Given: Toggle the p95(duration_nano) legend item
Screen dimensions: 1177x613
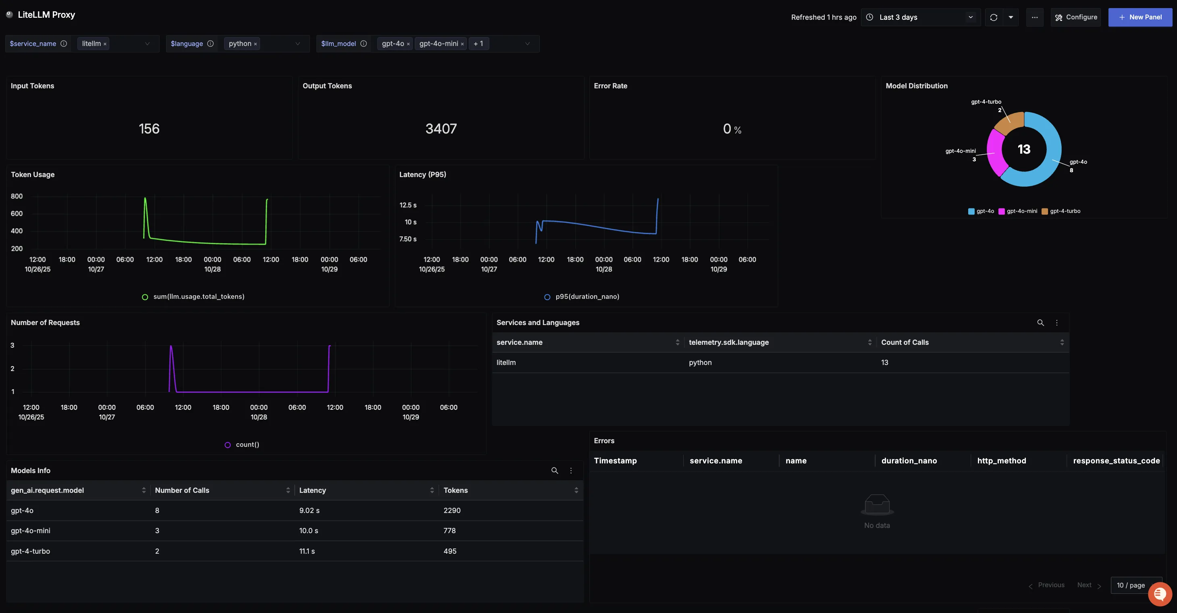Looking at the screenshot, I should click(x=582, y=296).
